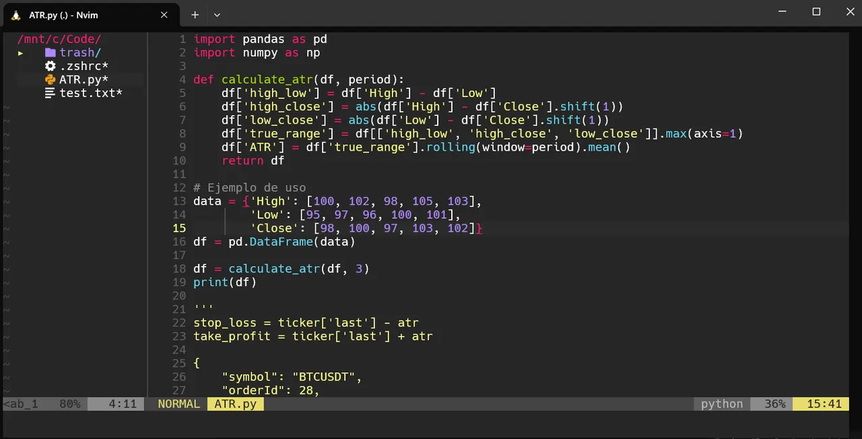Click the print(df) line
Screen dimensions: 862x439
[x=225, y=281]
